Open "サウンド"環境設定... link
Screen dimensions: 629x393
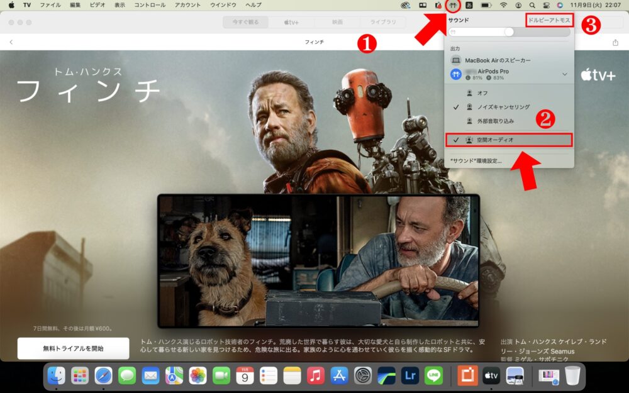476,161
